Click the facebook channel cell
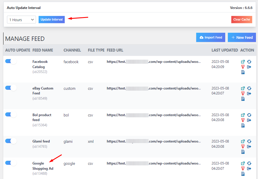The height and width of the screenshot is (179, 258). (x=71, y=62)
